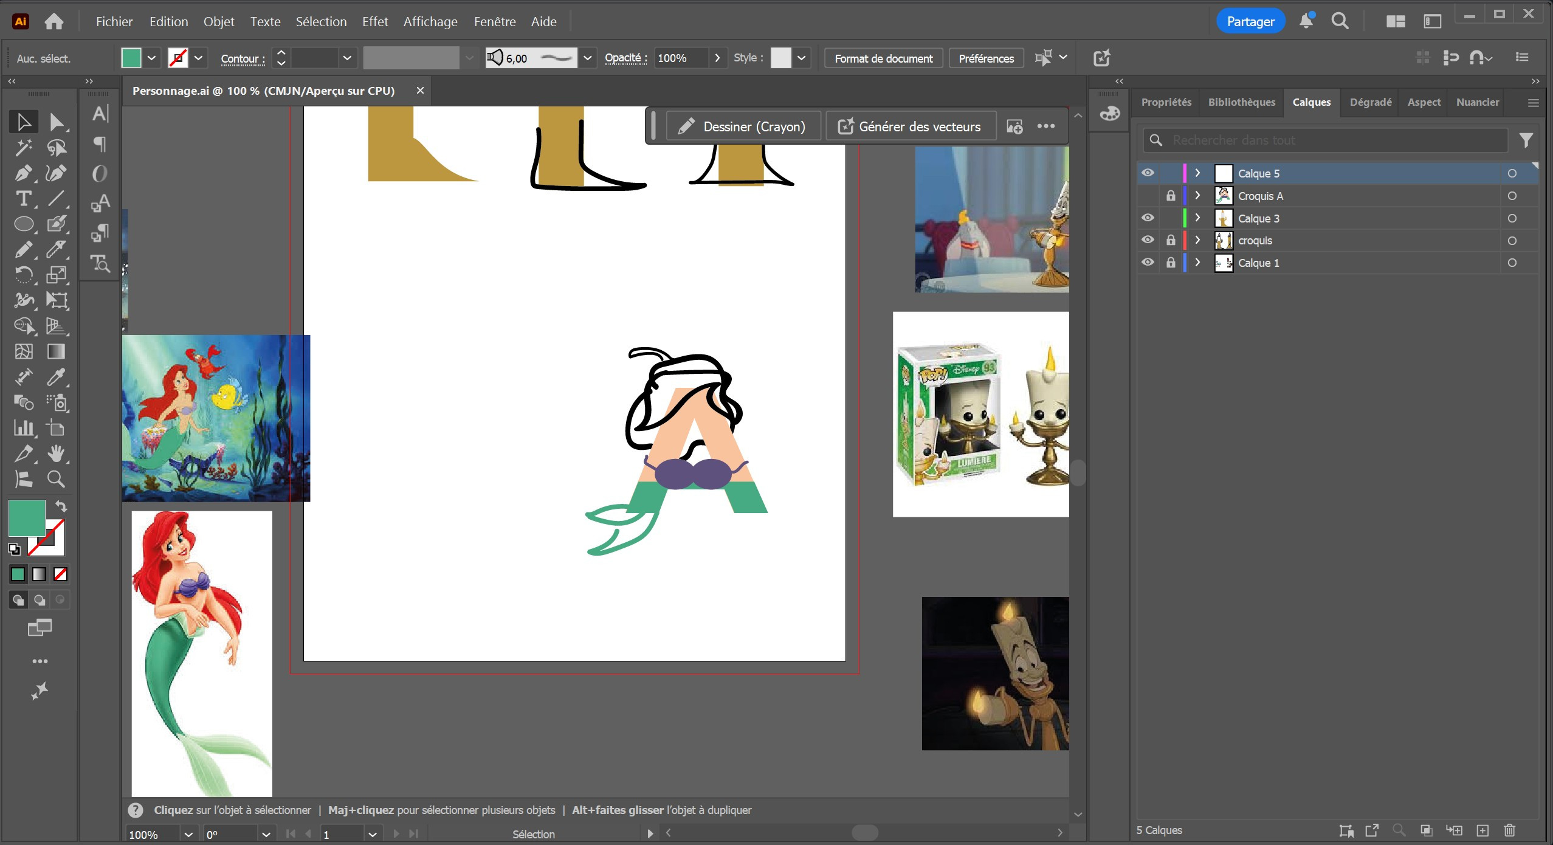Click the Format de document button

tap(883, 58)
